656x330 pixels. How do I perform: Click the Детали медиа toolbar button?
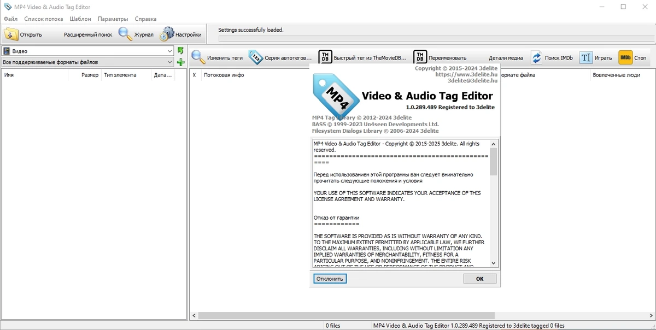506,58
